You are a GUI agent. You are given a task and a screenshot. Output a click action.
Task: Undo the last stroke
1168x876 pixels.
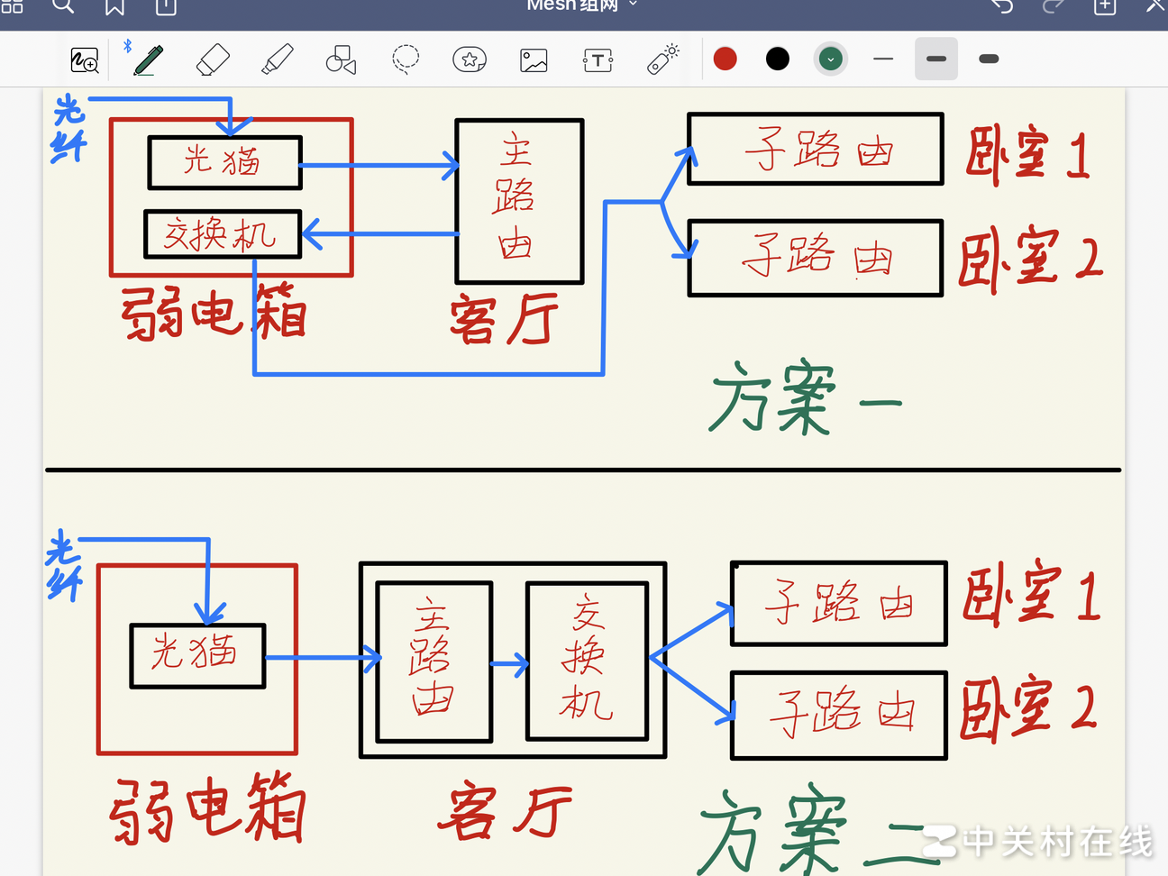click(1002, 5)
